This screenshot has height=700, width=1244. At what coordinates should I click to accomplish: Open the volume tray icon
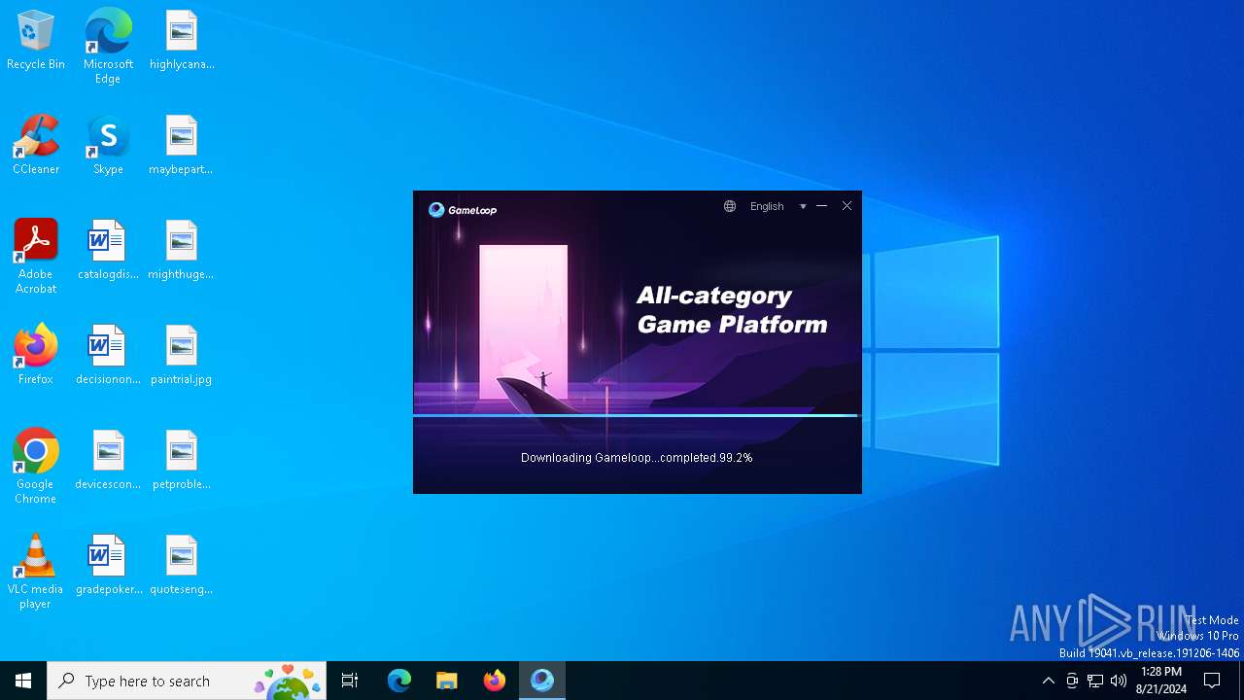click(1119, 681)
